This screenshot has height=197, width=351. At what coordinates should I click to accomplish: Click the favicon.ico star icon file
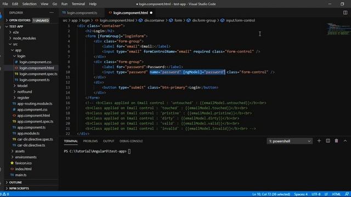point(12,163)
